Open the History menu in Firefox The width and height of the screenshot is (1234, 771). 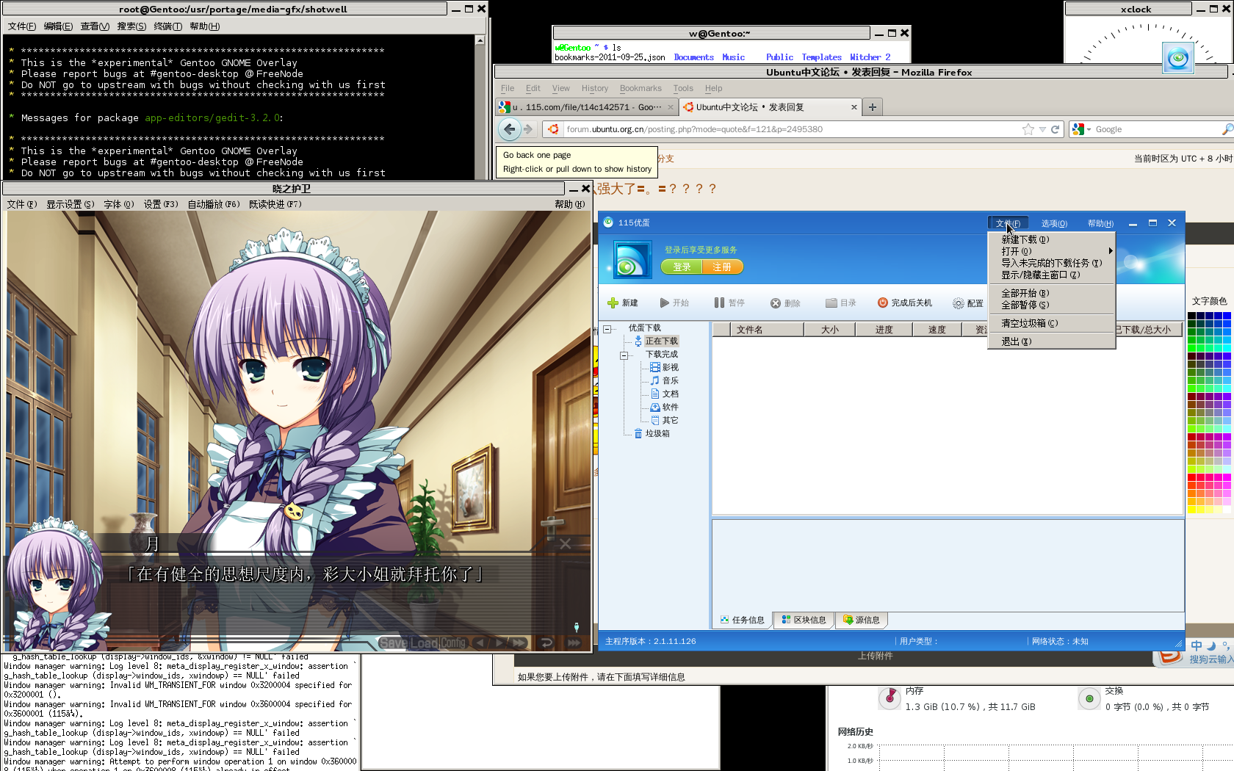pos(595,88)
